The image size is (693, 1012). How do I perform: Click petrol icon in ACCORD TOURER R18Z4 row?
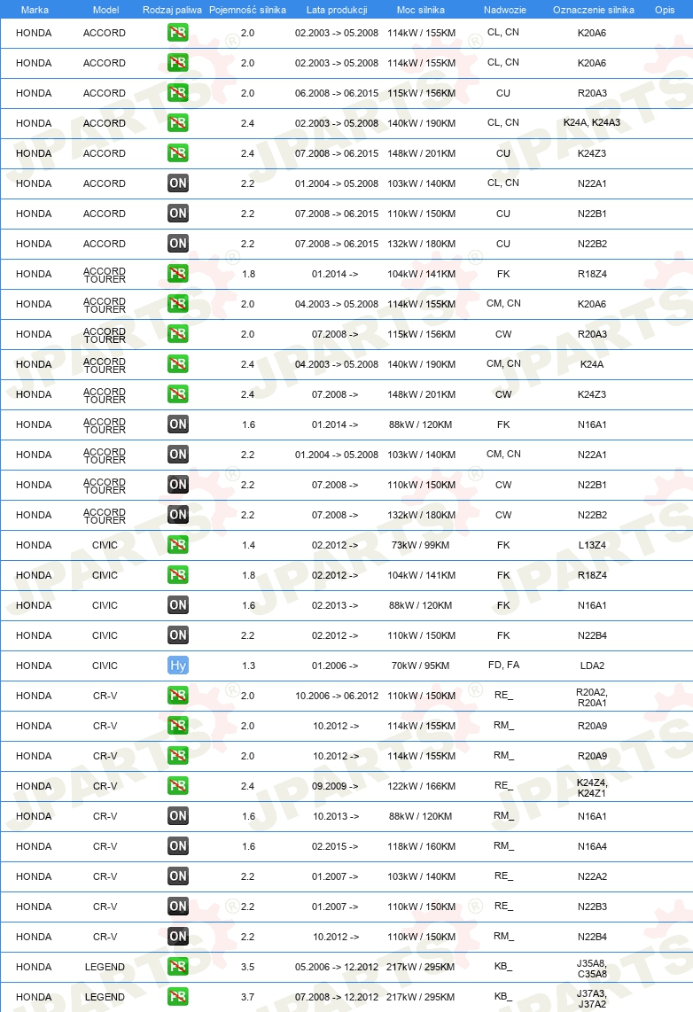178,274
